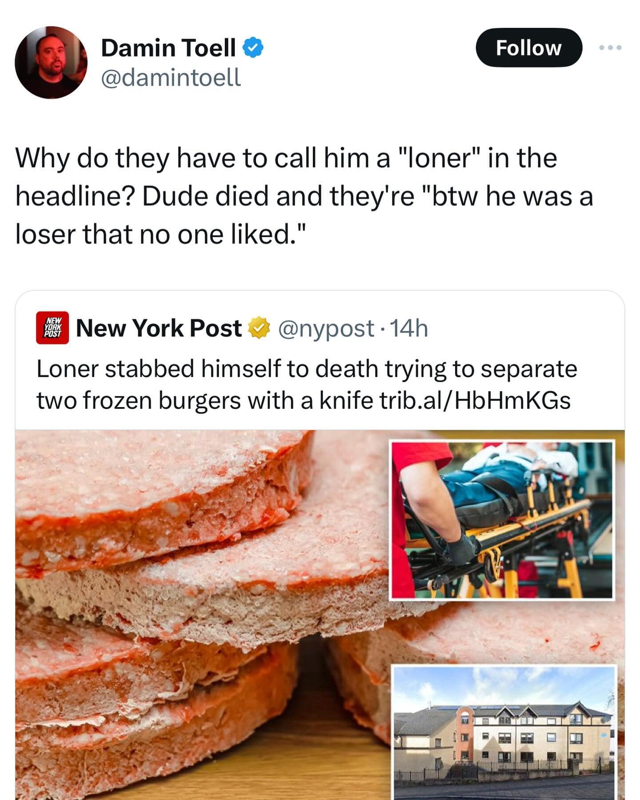The image size is (640, 800).
Task: View the stretcher paramedic inset photo
Action: [502, 520]
